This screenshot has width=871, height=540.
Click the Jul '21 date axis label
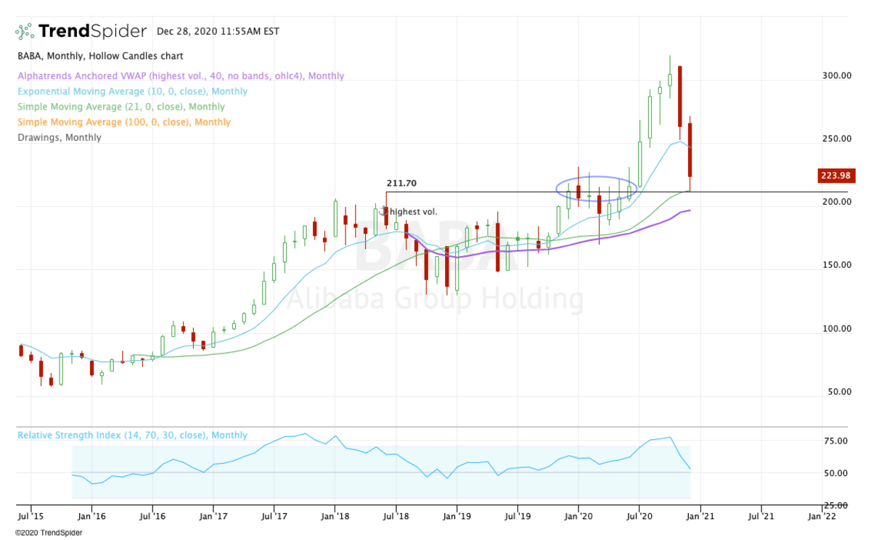pyautogui.click(x=761, y=516)
